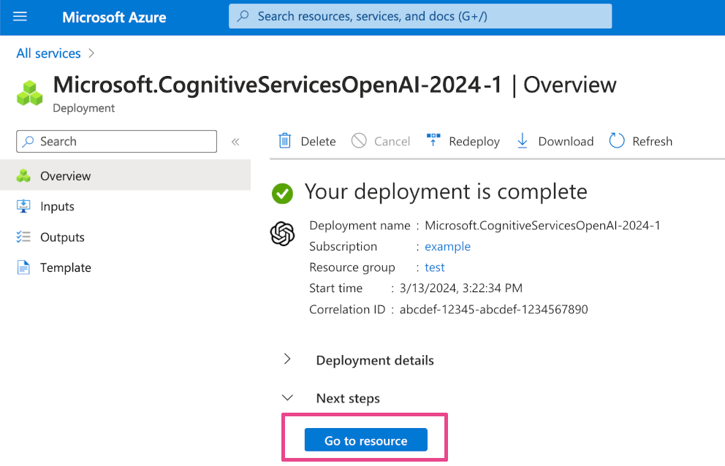Click the Refresh circular arrow icon

coord(617,141)
